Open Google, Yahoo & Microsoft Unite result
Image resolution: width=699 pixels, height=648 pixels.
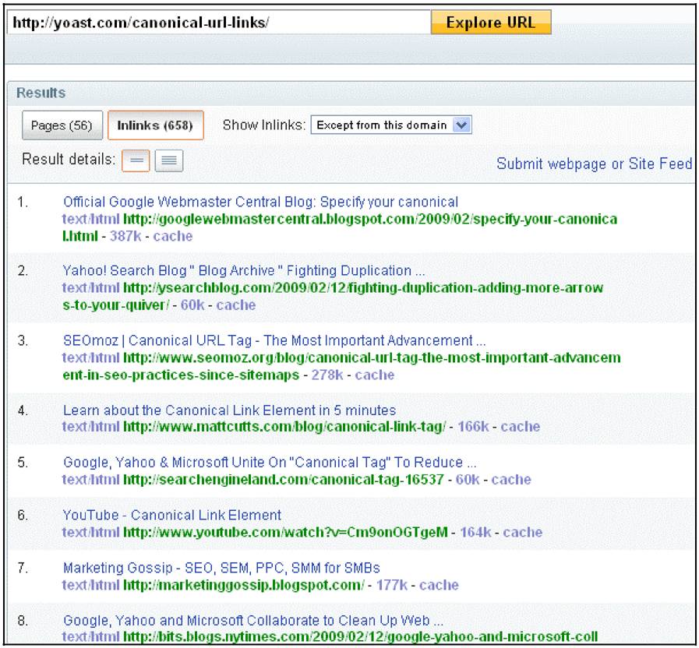click(270, 462)
